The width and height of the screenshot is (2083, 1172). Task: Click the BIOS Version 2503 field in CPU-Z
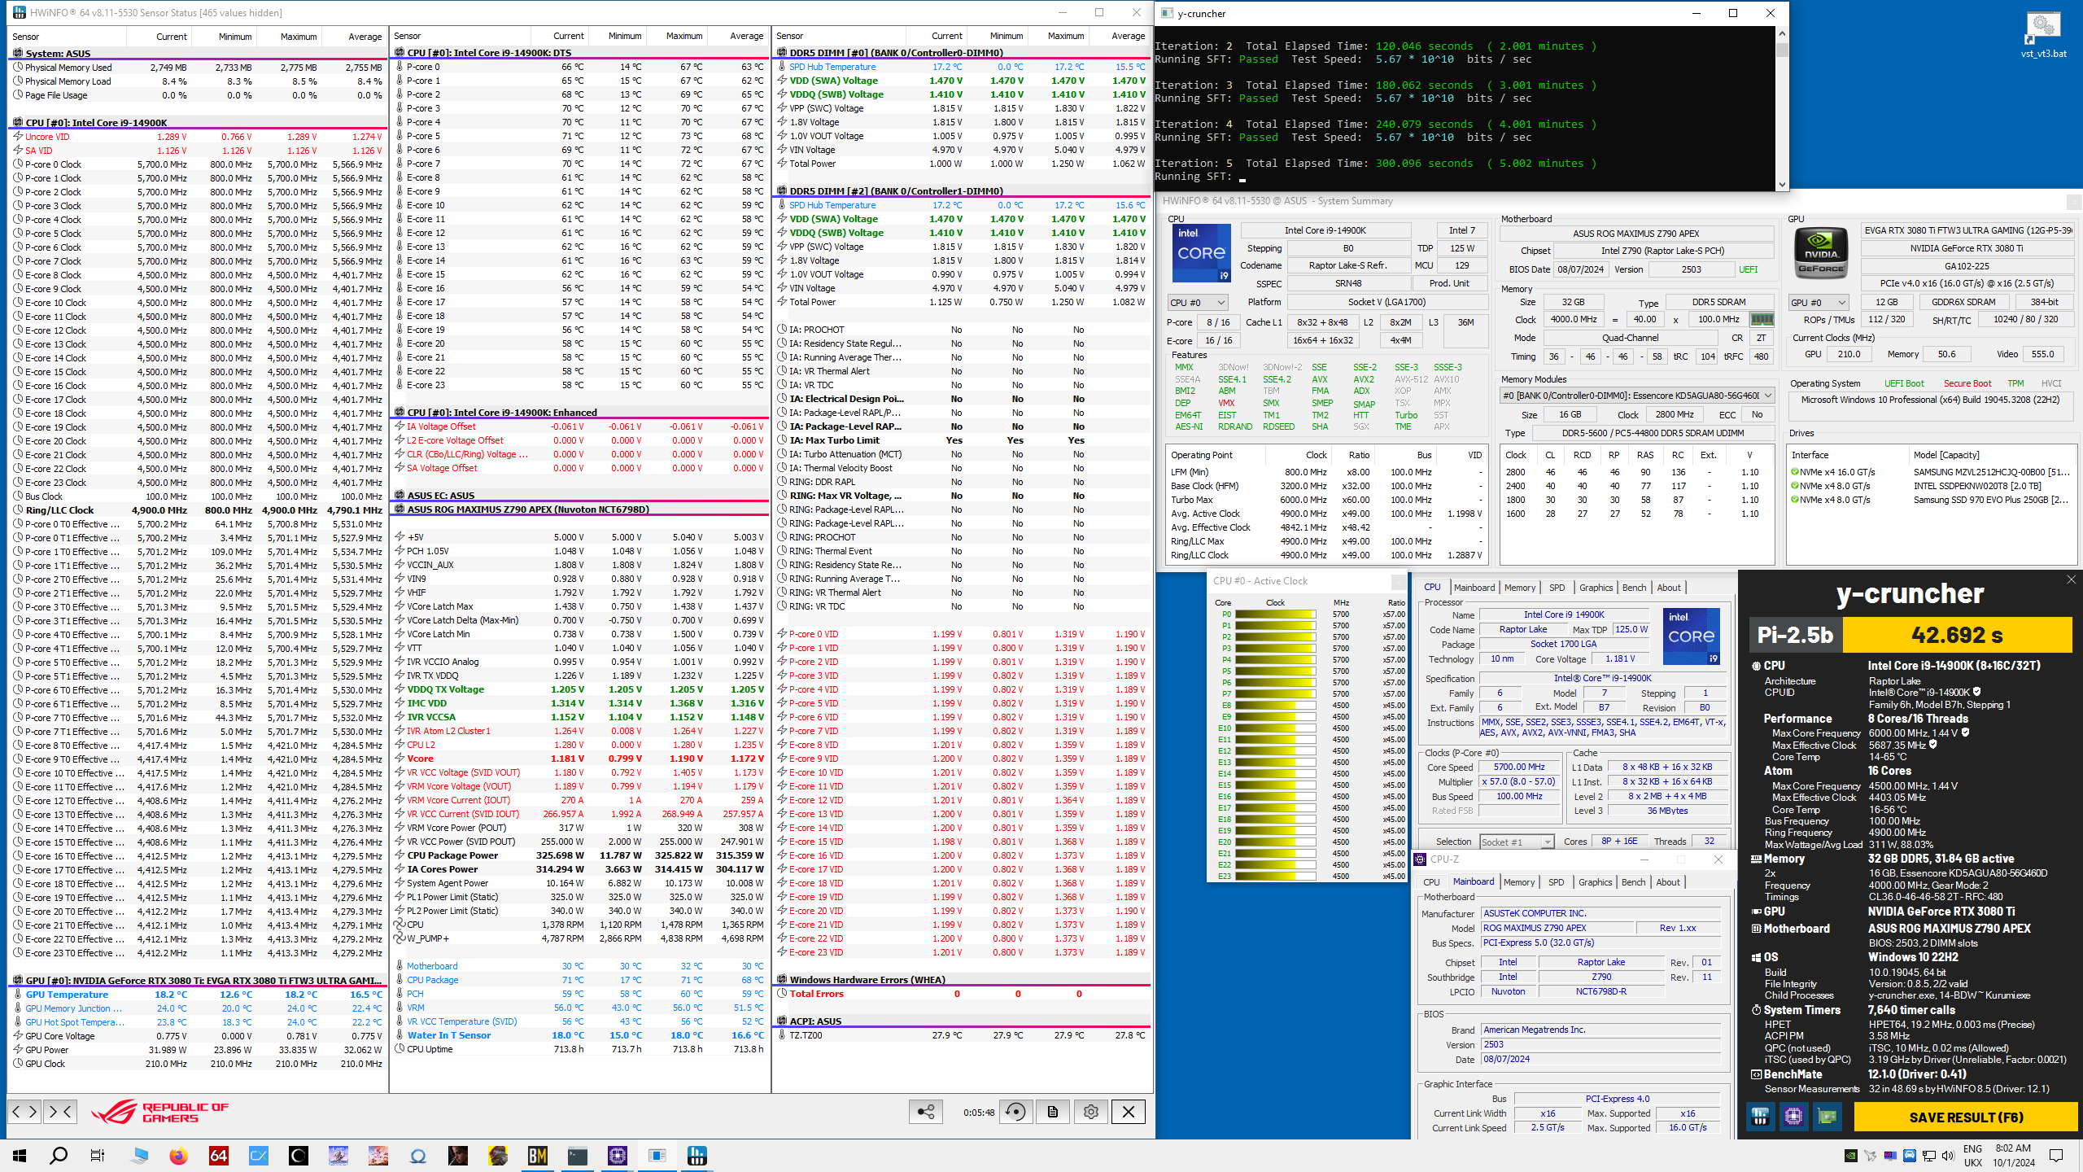(x=1600, y=1044)
